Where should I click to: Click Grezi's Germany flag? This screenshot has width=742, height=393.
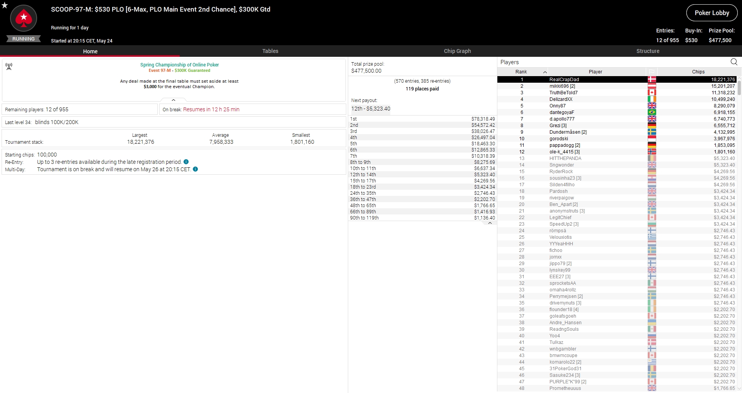click(x=652, y=126)
